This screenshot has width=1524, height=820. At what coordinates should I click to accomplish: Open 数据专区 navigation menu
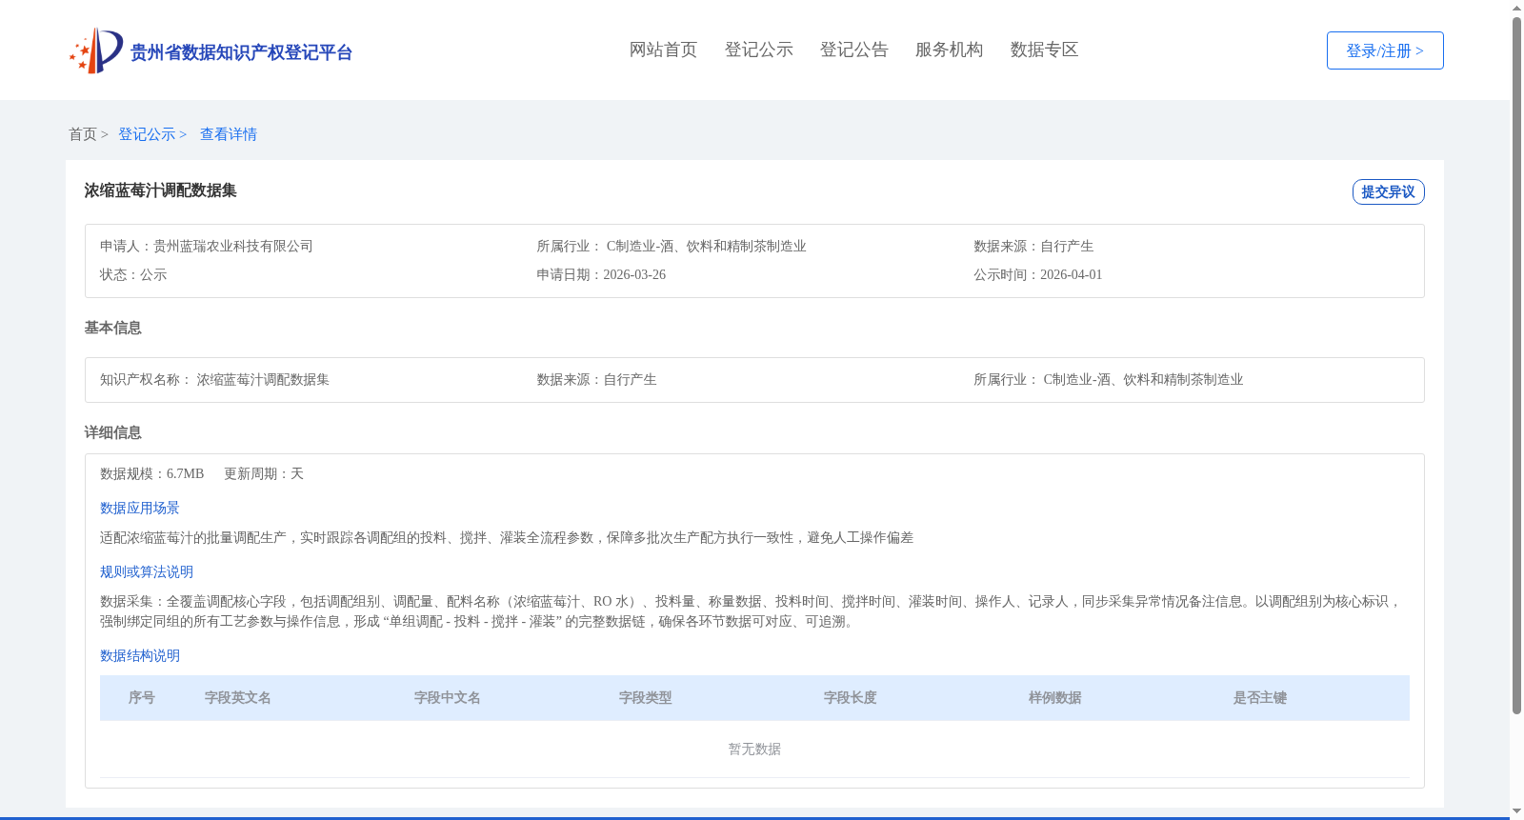(x=1044, y=50)
